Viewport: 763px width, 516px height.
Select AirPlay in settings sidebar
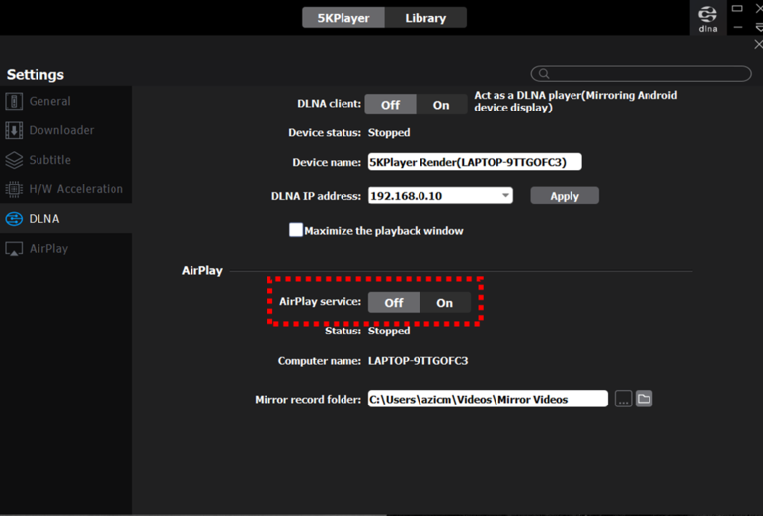pos(66,249)
